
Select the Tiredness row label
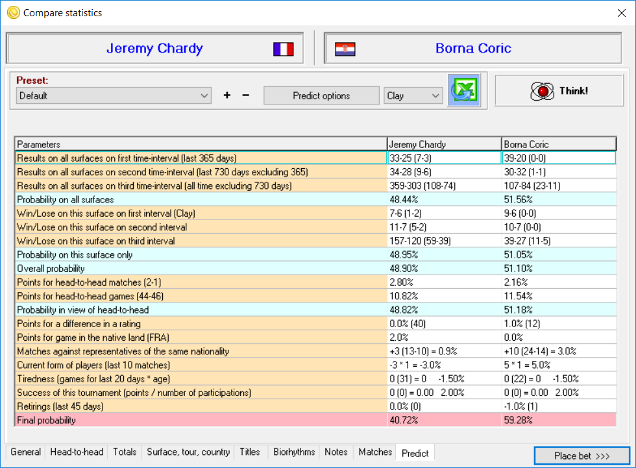point(201,379)
